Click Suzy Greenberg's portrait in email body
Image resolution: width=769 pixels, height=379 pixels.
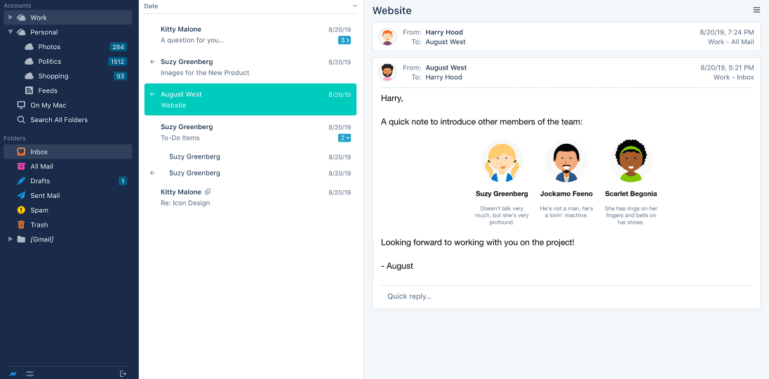click(x=502, y=161)
